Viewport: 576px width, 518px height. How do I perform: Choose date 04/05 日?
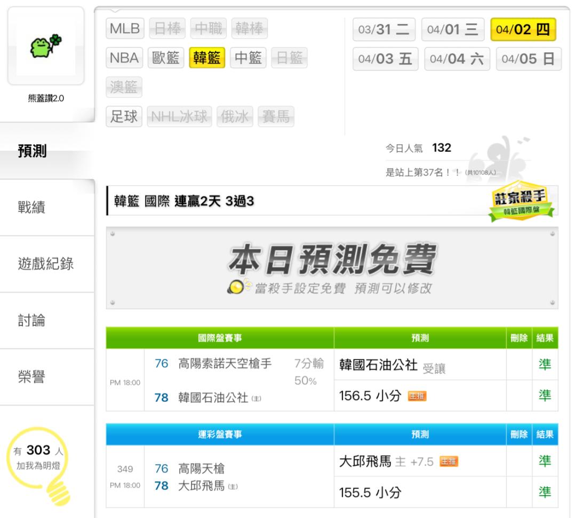tap(529, 59)
